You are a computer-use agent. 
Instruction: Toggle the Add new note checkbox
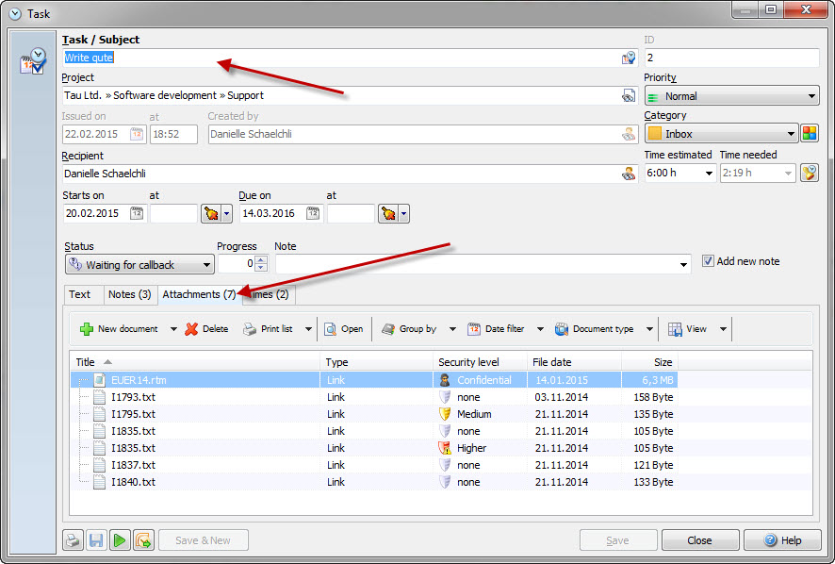tap(709, 261)
